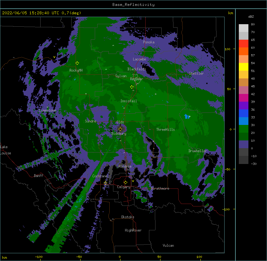Click the km unit label at top right
The image size is (267, 261).
231,13
